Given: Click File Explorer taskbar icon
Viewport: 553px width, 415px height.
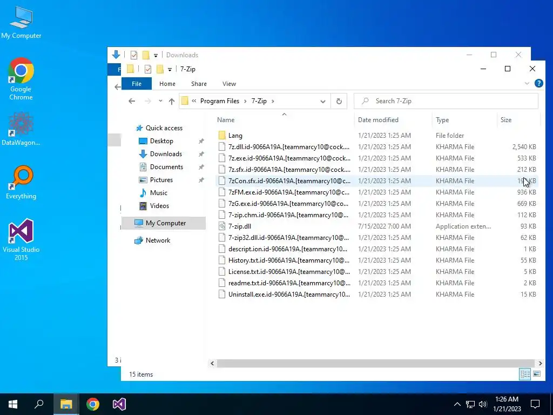Looking at the screenshot, I should pyautogui.click(x=66, y=404).
